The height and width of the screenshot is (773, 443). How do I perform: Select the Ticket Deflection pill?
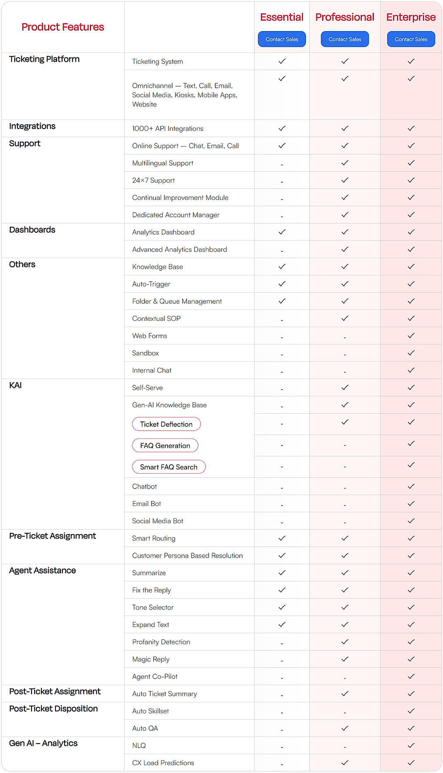(x=166, y=424)
